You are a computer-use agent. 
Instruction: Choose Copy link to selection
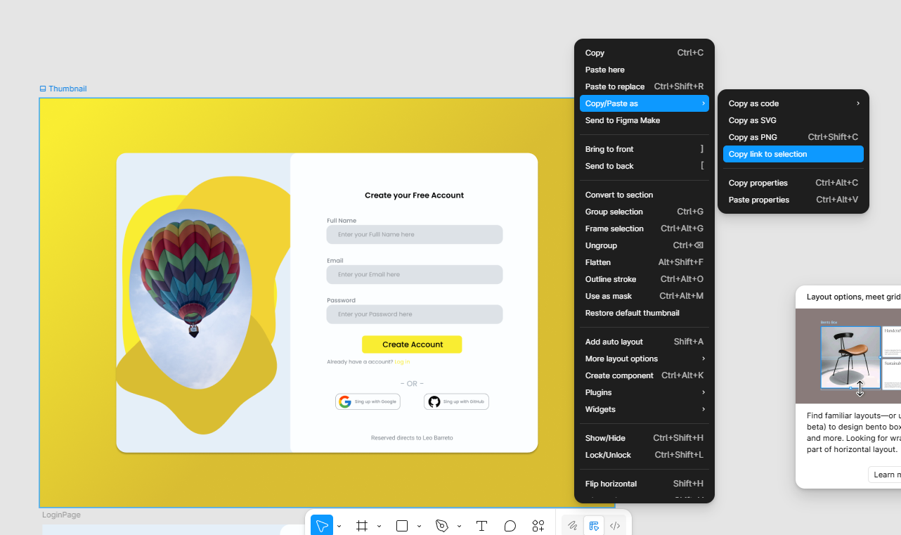[x=793, y=154]
